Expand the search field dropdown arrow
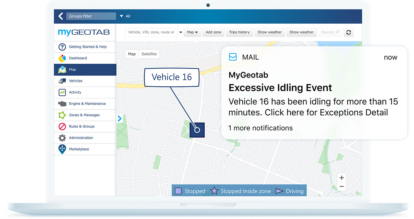This screenshot has width=414, height=219. pos(181,32)
